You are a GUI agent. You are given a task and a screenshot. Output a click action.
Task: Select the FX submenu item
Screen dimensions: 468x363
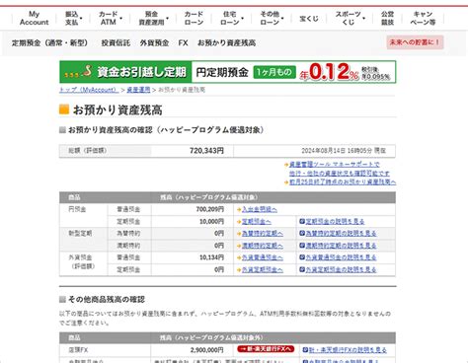pos(183,42)
